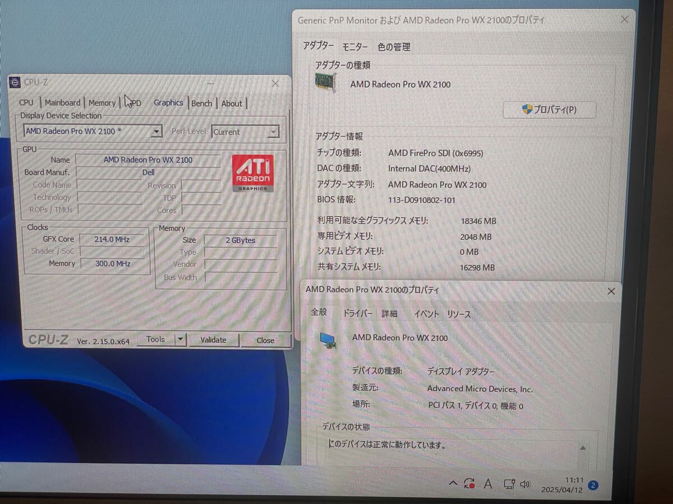Open the notification badge showing 2

593,486
